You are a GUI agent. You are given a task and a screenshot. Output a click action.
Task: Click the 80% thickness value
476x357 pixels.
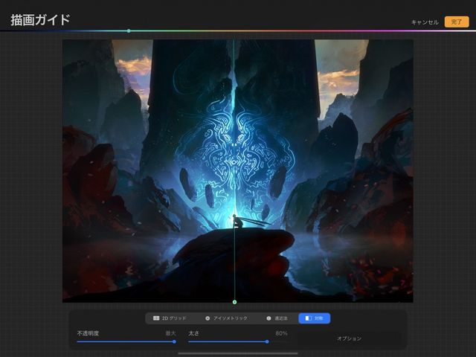(x=281, y=333)
